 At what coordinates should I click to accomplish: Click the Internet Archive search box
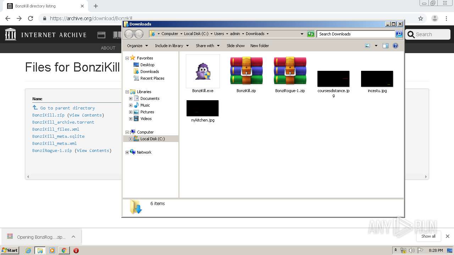pos(428,34)
